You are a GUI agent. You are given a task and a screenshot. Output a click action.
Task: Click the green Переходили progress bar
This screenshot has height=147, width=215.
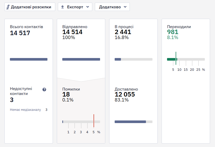coord(186,59)
